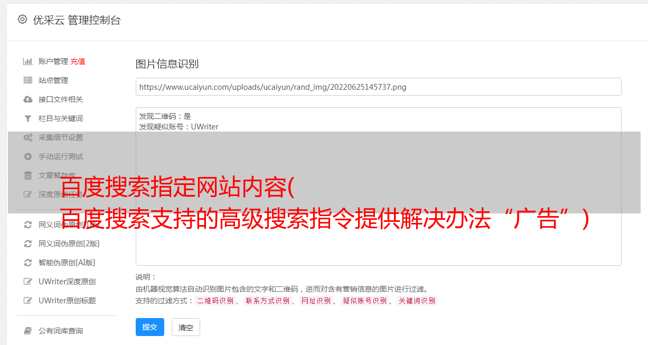Open the 账户管理 menu item
The height and width of the screenshot is (345, 648).
click(x=53, y=61)
